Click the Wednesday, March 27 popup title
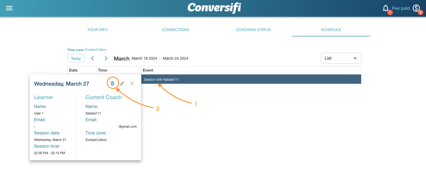 (x=62, y=84)
